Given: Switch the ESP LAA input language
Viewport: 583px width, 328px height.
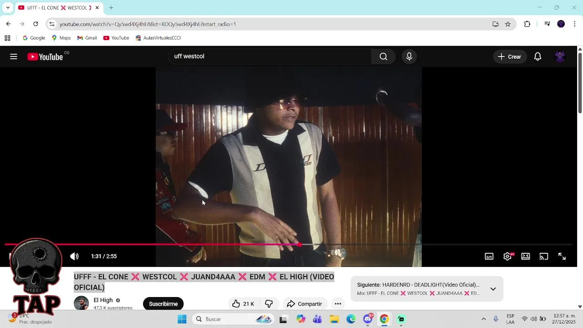Looking at the screenshot, I should [x=511, y=319].
